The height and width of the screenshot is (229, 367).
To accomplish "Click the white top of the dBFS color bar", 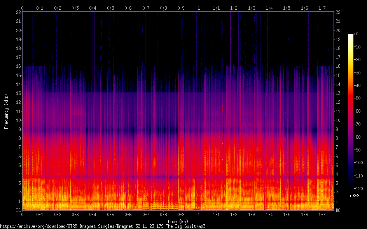I will [x=350, y=35].
